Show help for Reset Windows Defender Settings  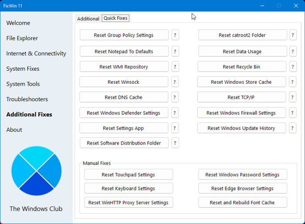(x=175, y=113)
